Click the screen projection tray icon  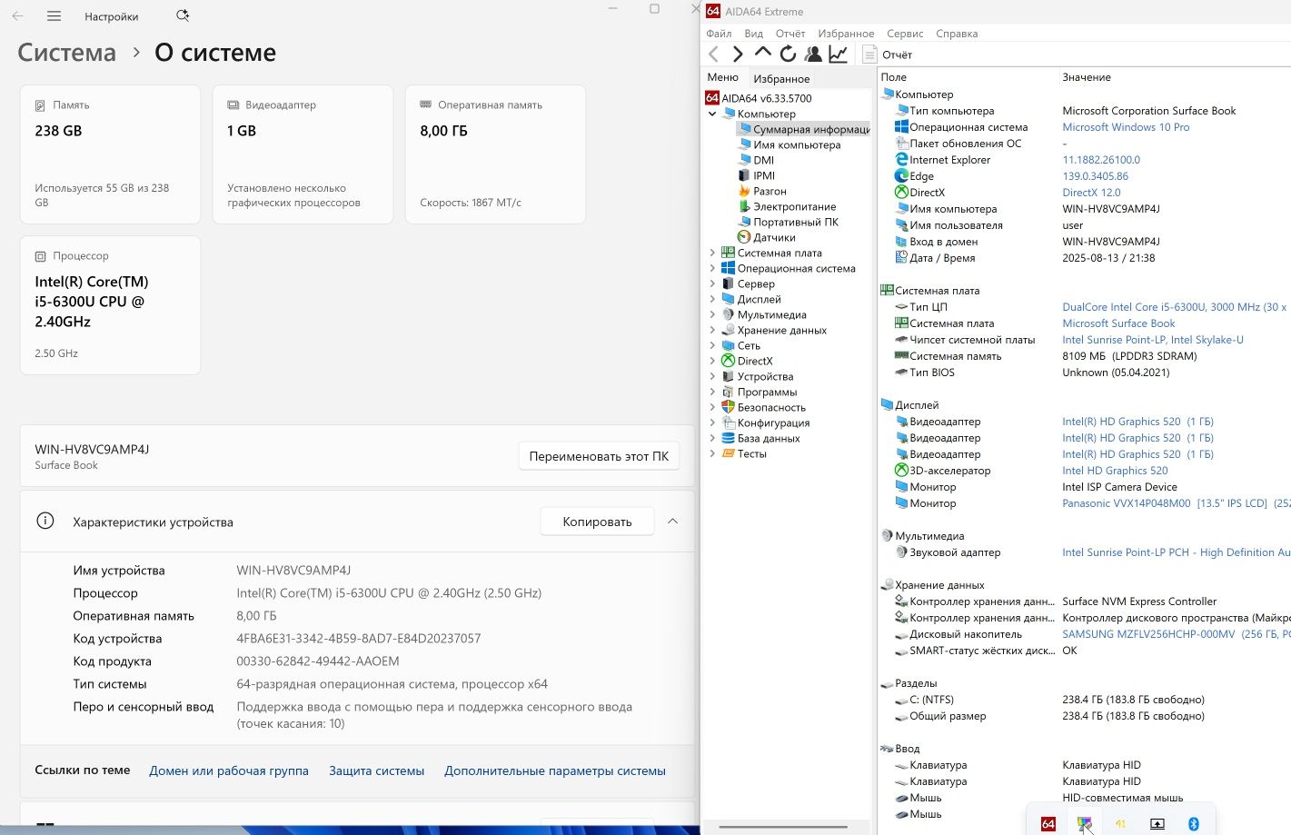point(1157,823)
